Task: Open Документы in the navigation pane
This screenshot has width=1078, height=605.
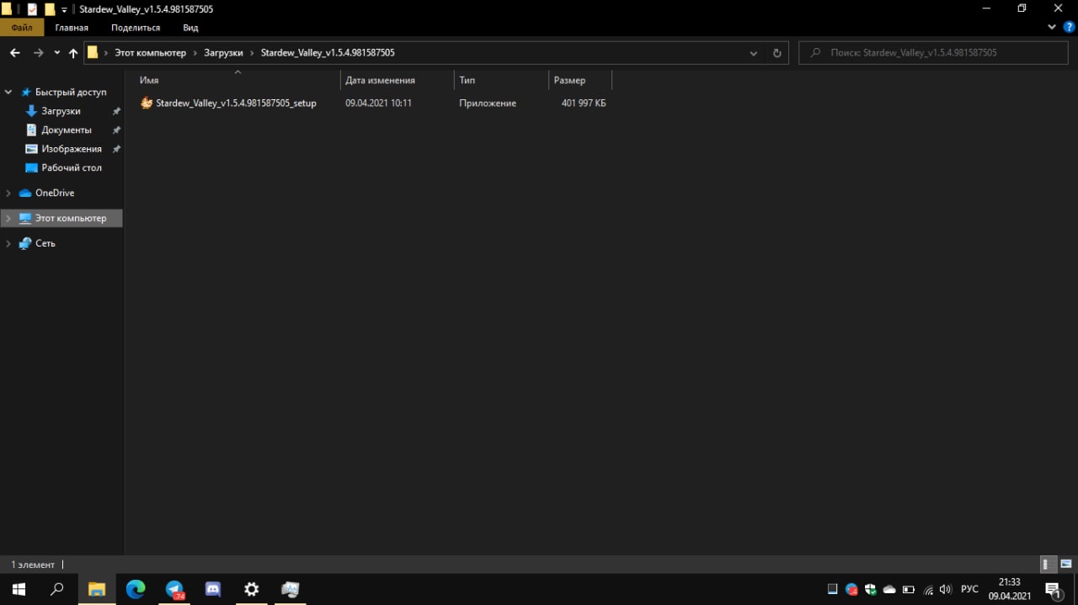Action: click(x=66, y=130)
